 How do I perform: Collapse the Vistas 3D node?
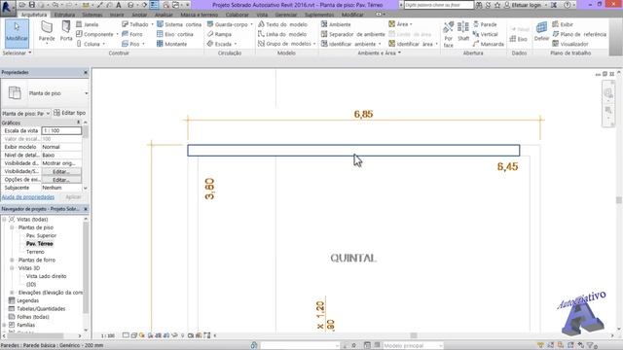pyautogui.click(x=12, y=268)
